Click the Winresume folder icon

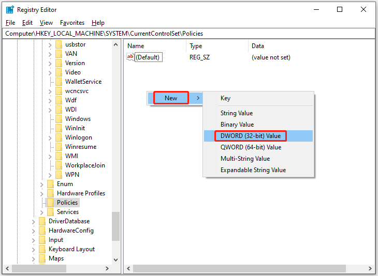pyautogui.click(x=59, y=147)
